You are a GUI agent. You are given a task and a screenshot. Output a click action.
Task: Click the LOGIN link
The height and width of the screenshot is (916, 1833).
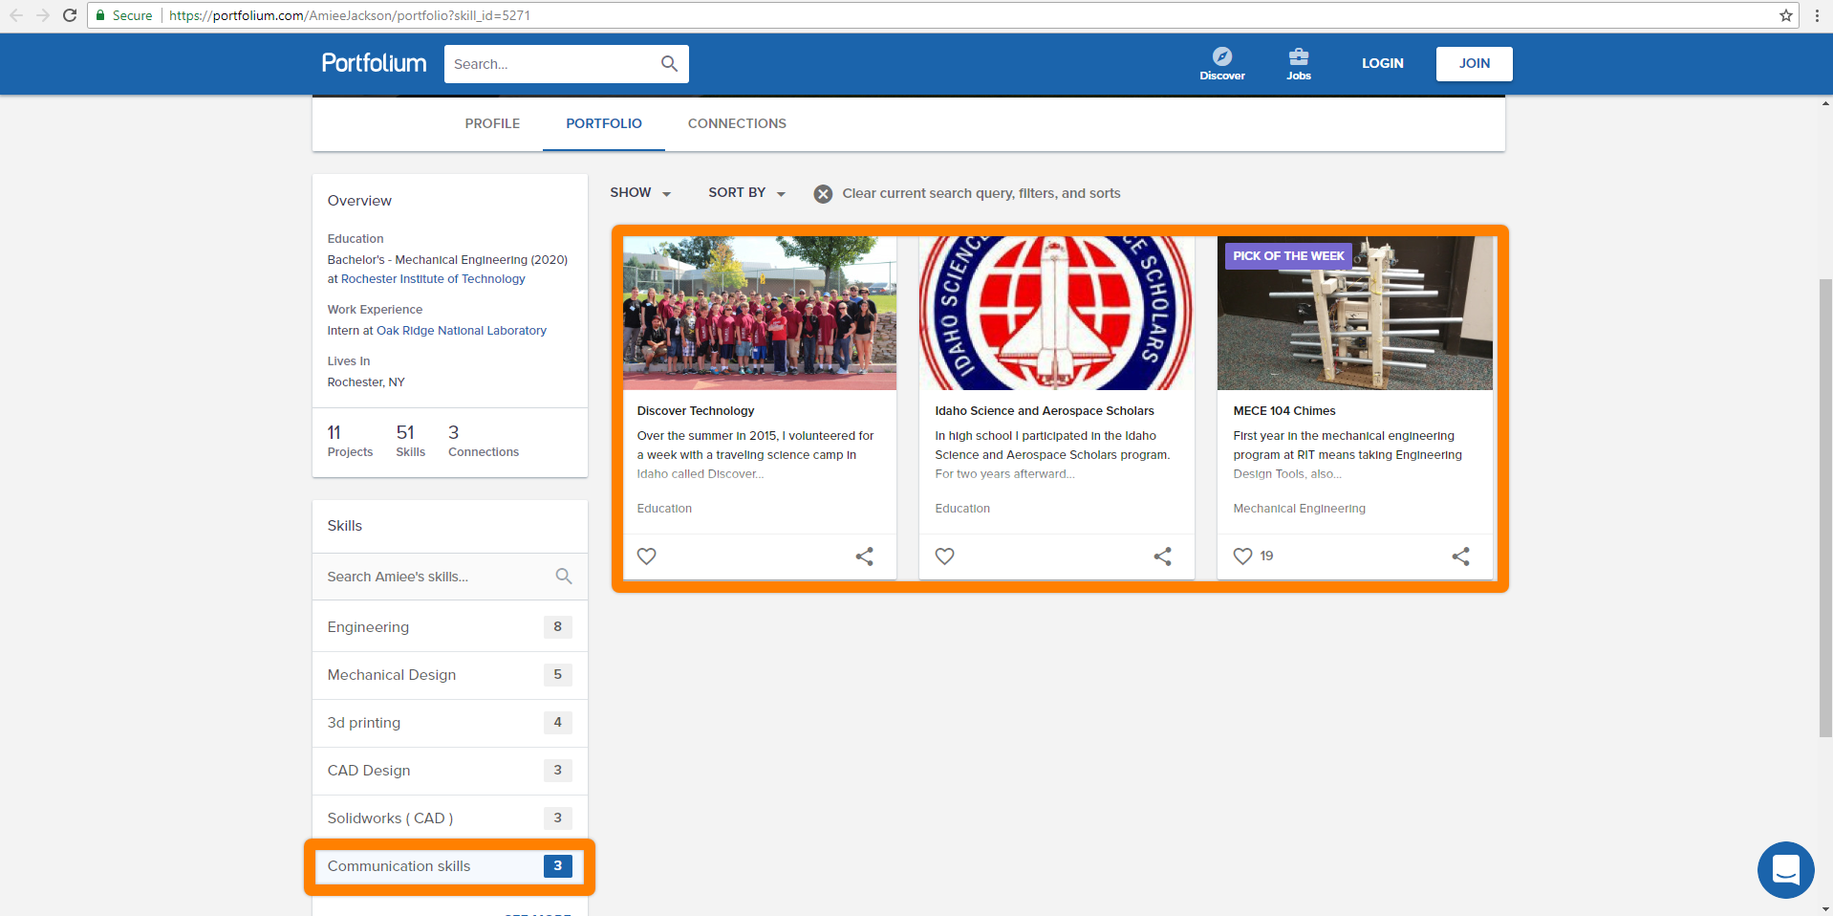pos(1383,63)
